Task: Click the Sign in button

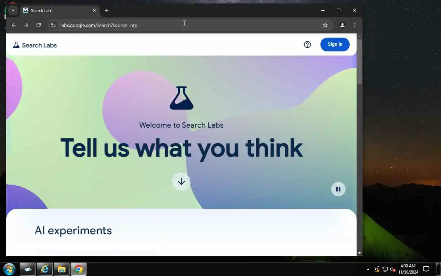Action: 335,45
